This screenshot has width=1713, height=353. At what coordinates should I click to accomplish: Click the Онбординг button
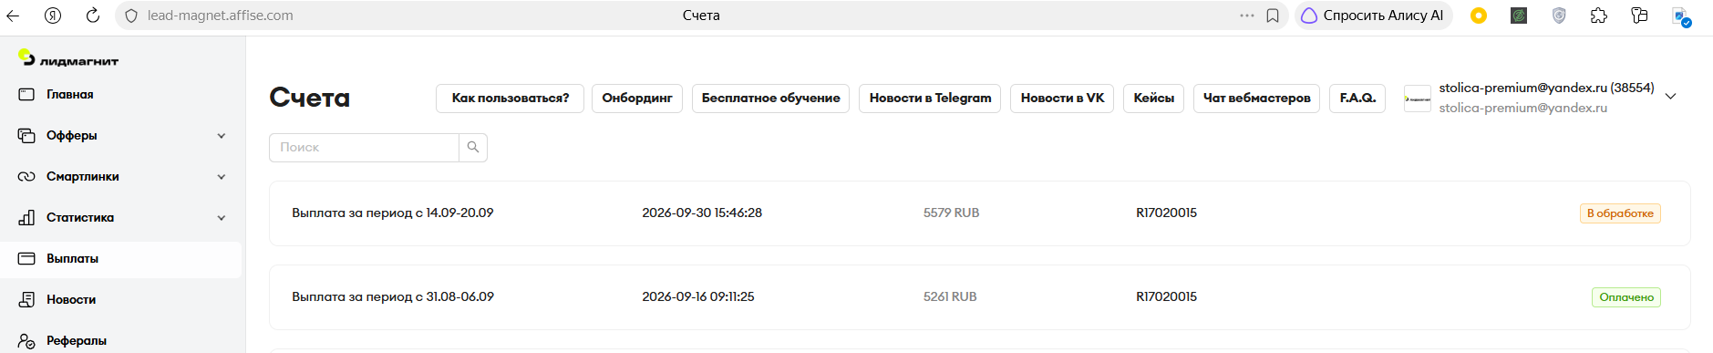click(x=637, y=98)
